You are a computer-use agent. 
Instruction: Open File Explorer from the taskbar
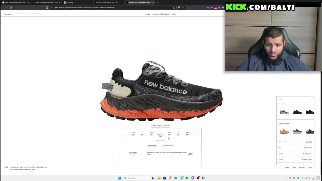pyautogui.click(x=159, y=178)
